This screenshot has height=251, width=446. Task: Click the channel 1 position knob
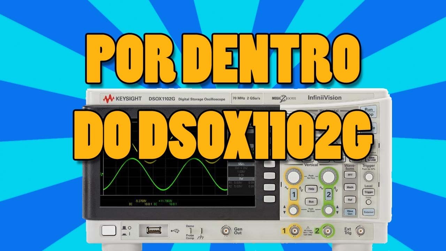click(x=294, y=210)
